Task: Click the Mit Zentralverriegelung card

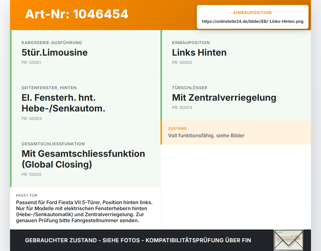Action: pyautogui.click(x=236, y=98)
